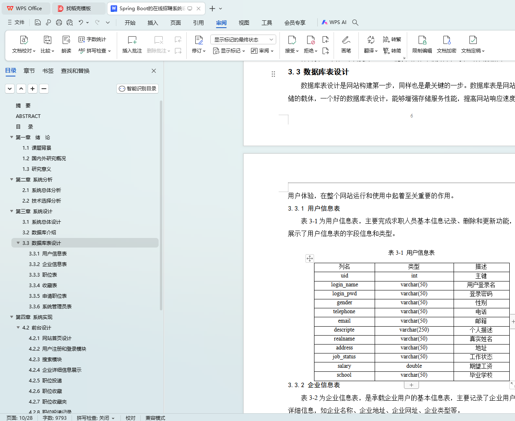This screenshot has height=421, width=515.
Task: Click the 比较 compare documents icon
Action: point(47,40)
